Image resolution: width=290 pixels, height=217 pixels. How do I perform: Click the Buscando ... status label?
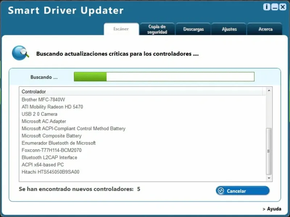pyautogui.click(x=44, y=77)
